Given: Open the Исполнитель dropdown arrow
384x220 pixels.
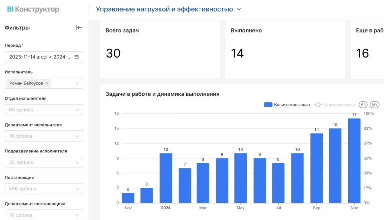Looking at the screenshot, I should coord(77,83).
